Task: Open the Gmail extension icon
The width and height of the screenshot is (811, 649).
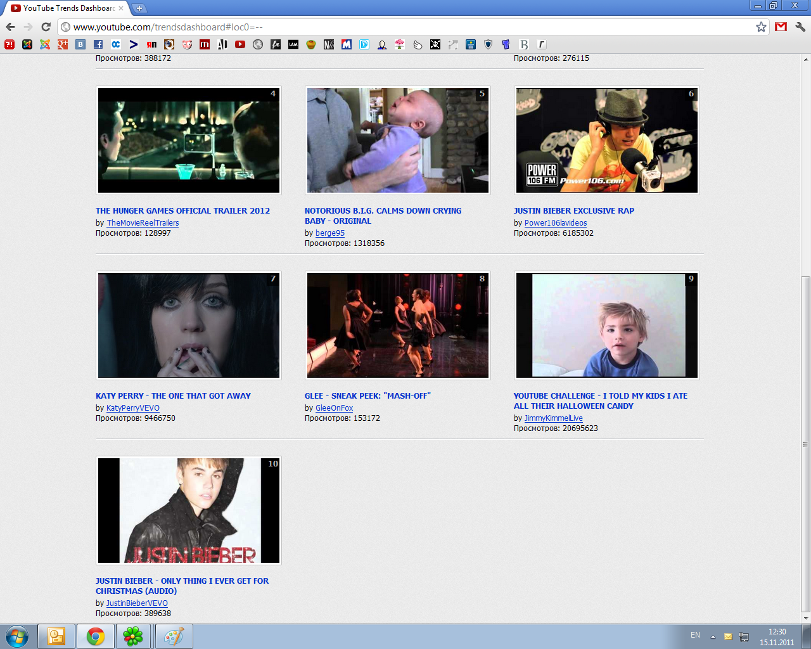Action: coord(781,27)
